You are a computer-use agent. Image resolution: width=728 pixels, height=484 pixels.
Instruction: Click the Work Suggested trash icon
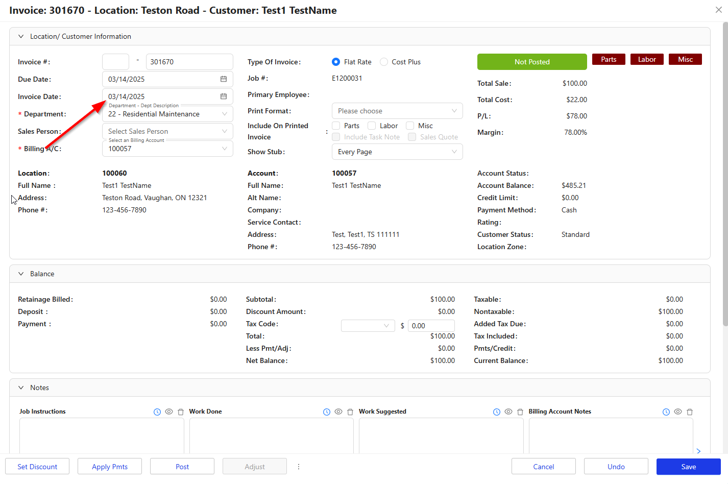tap(520, 412)
